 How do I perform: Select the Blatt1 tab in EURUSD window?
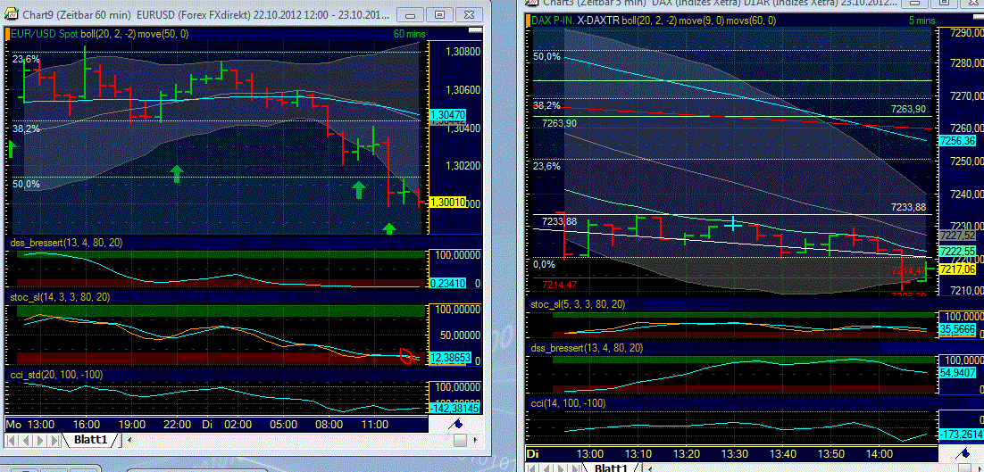coord(91,440)
